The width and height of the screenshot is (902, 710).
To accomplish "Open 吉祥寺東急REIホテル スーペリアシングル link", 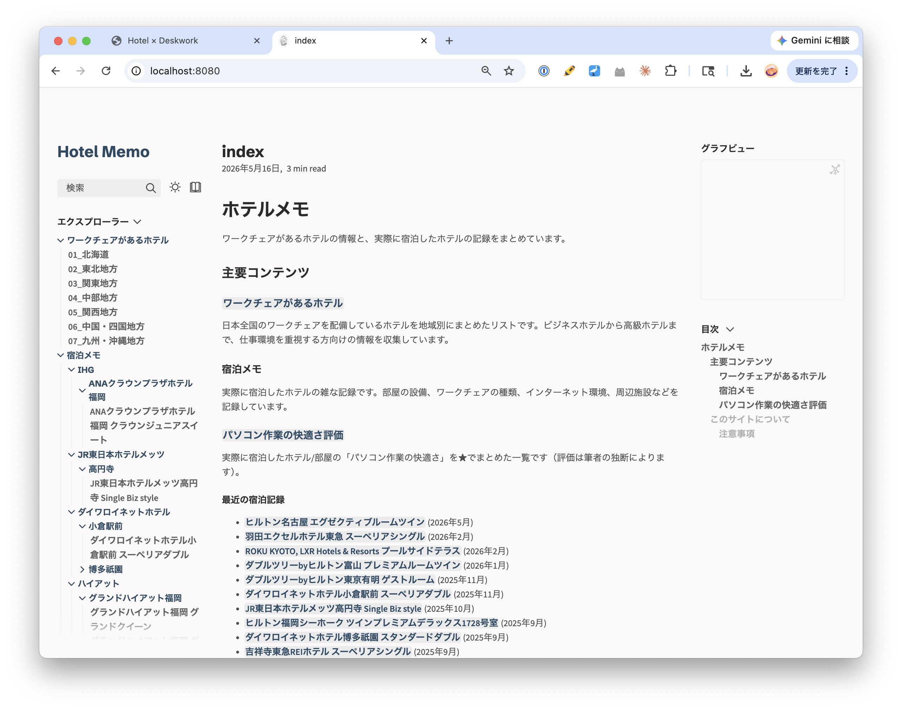I will [x=328, y=651].
